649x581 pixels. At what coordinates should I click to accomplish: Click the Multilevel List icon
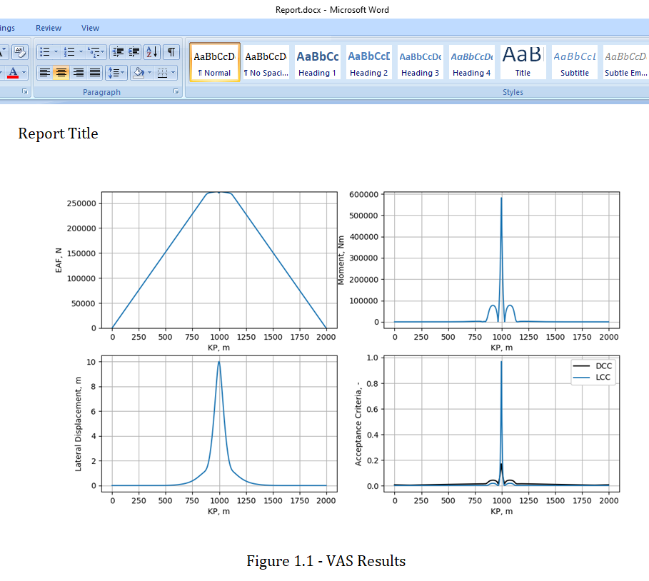tap(94, 52)
